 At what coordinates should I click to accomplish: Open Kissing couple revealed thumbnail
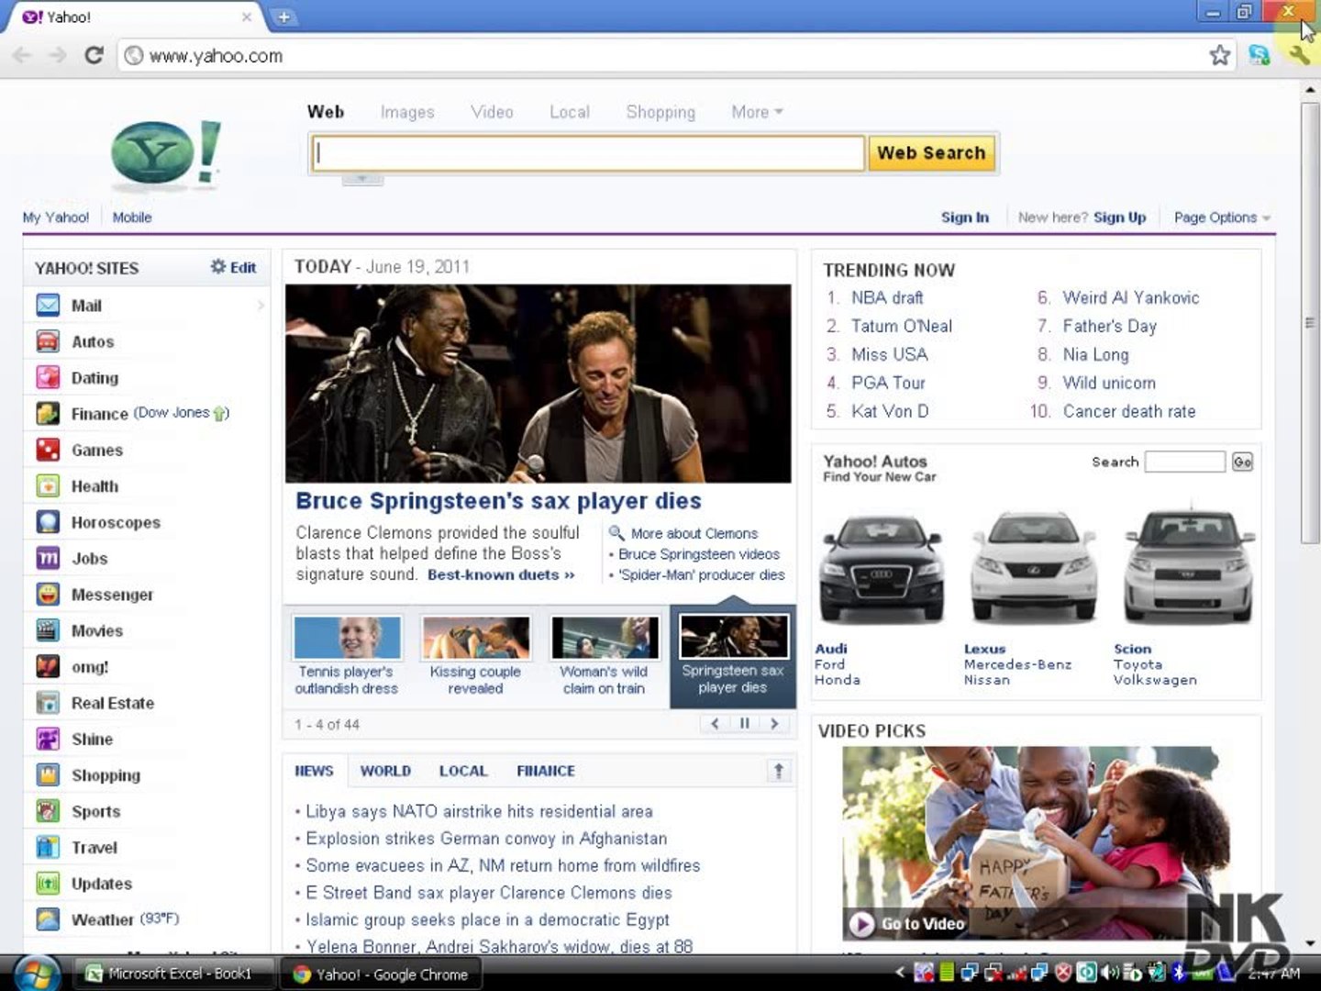tap(475, 637)
